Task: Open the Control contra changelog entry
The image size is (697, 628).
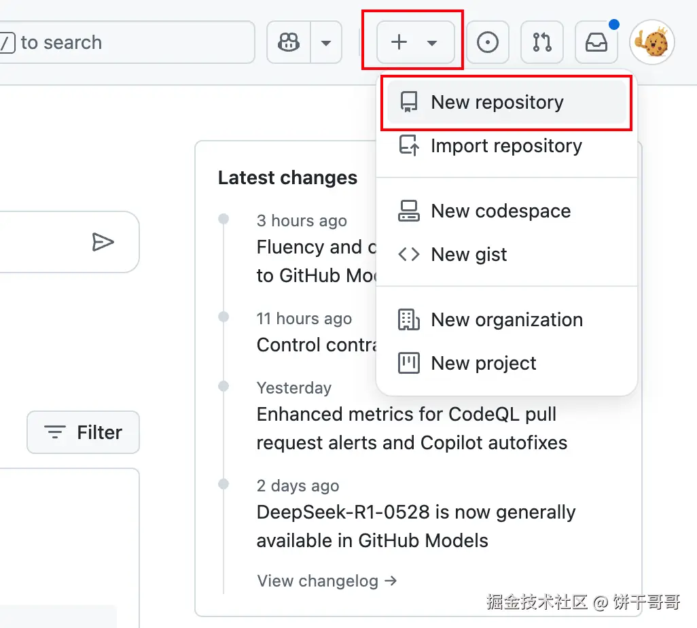Action: (317, 345)
